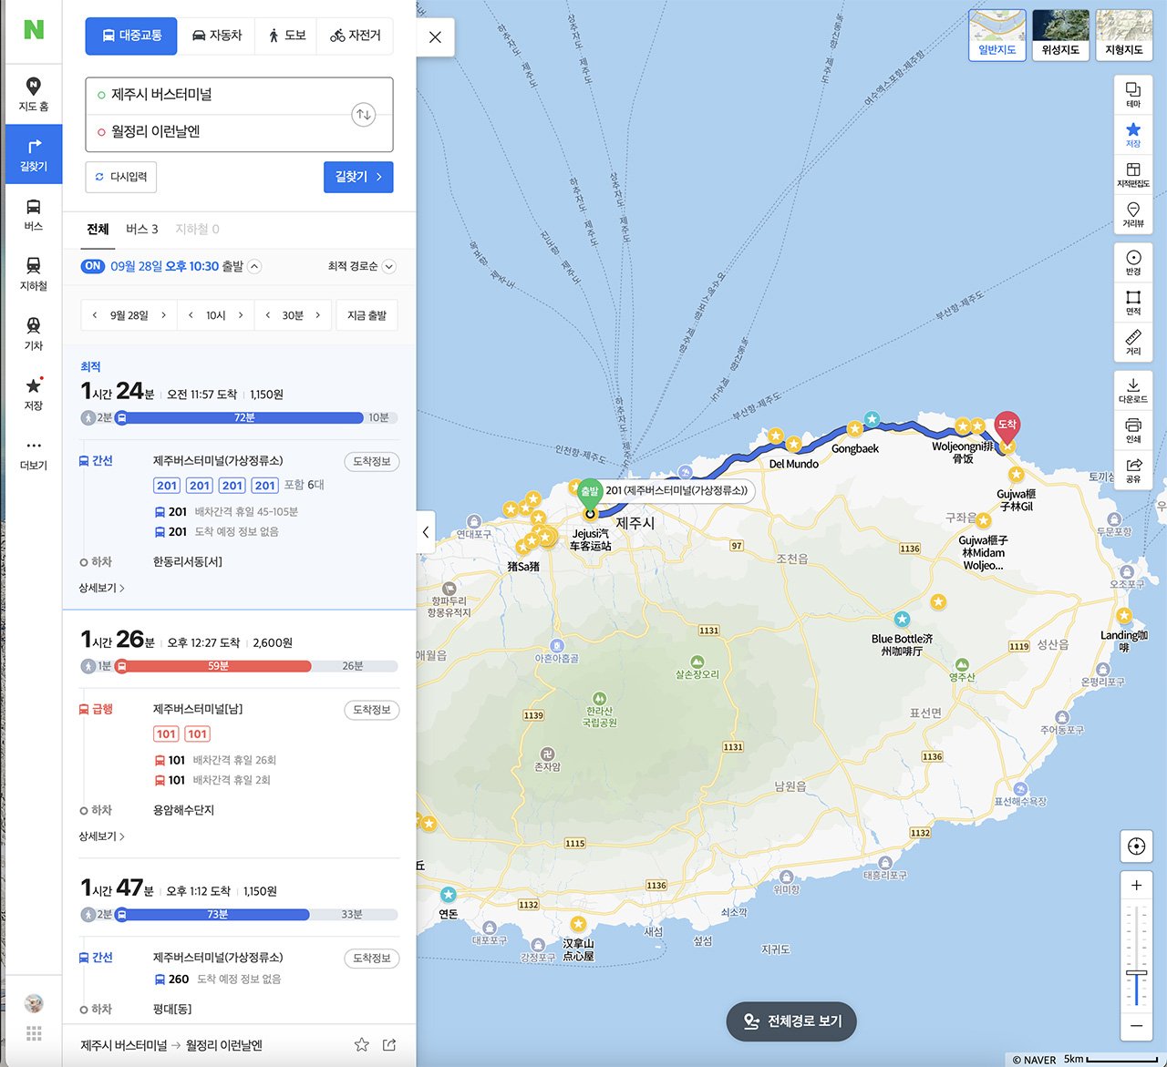Click 다운로드 map download tool

pos(1133,391)
